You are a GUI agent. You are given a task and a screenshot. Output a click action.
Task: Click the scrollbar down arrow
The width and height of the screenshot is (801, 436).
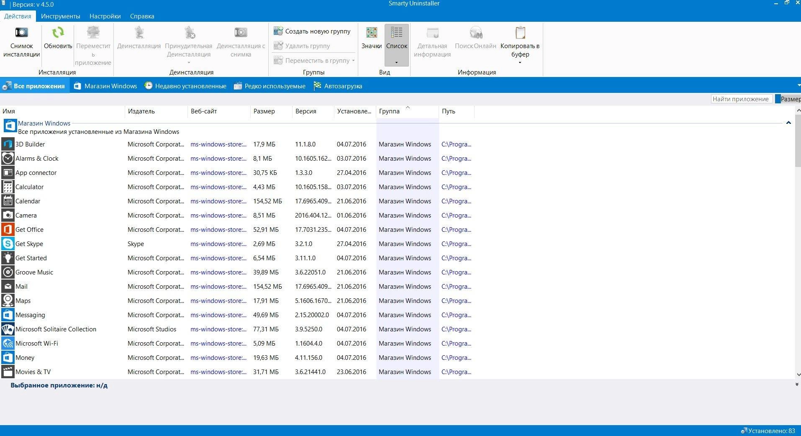click(x=798, y=375)
